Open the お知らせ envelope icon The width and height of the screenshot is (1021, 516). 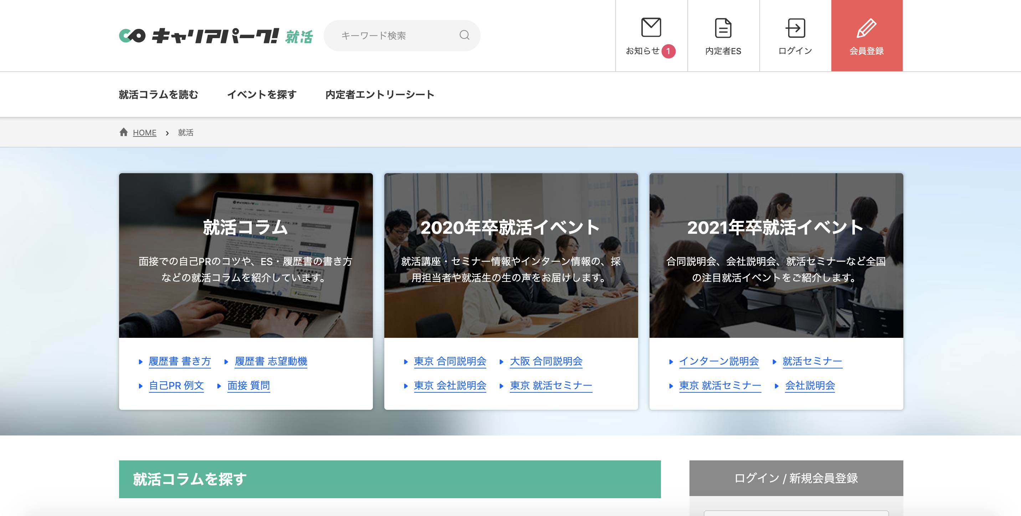point(651,27)
